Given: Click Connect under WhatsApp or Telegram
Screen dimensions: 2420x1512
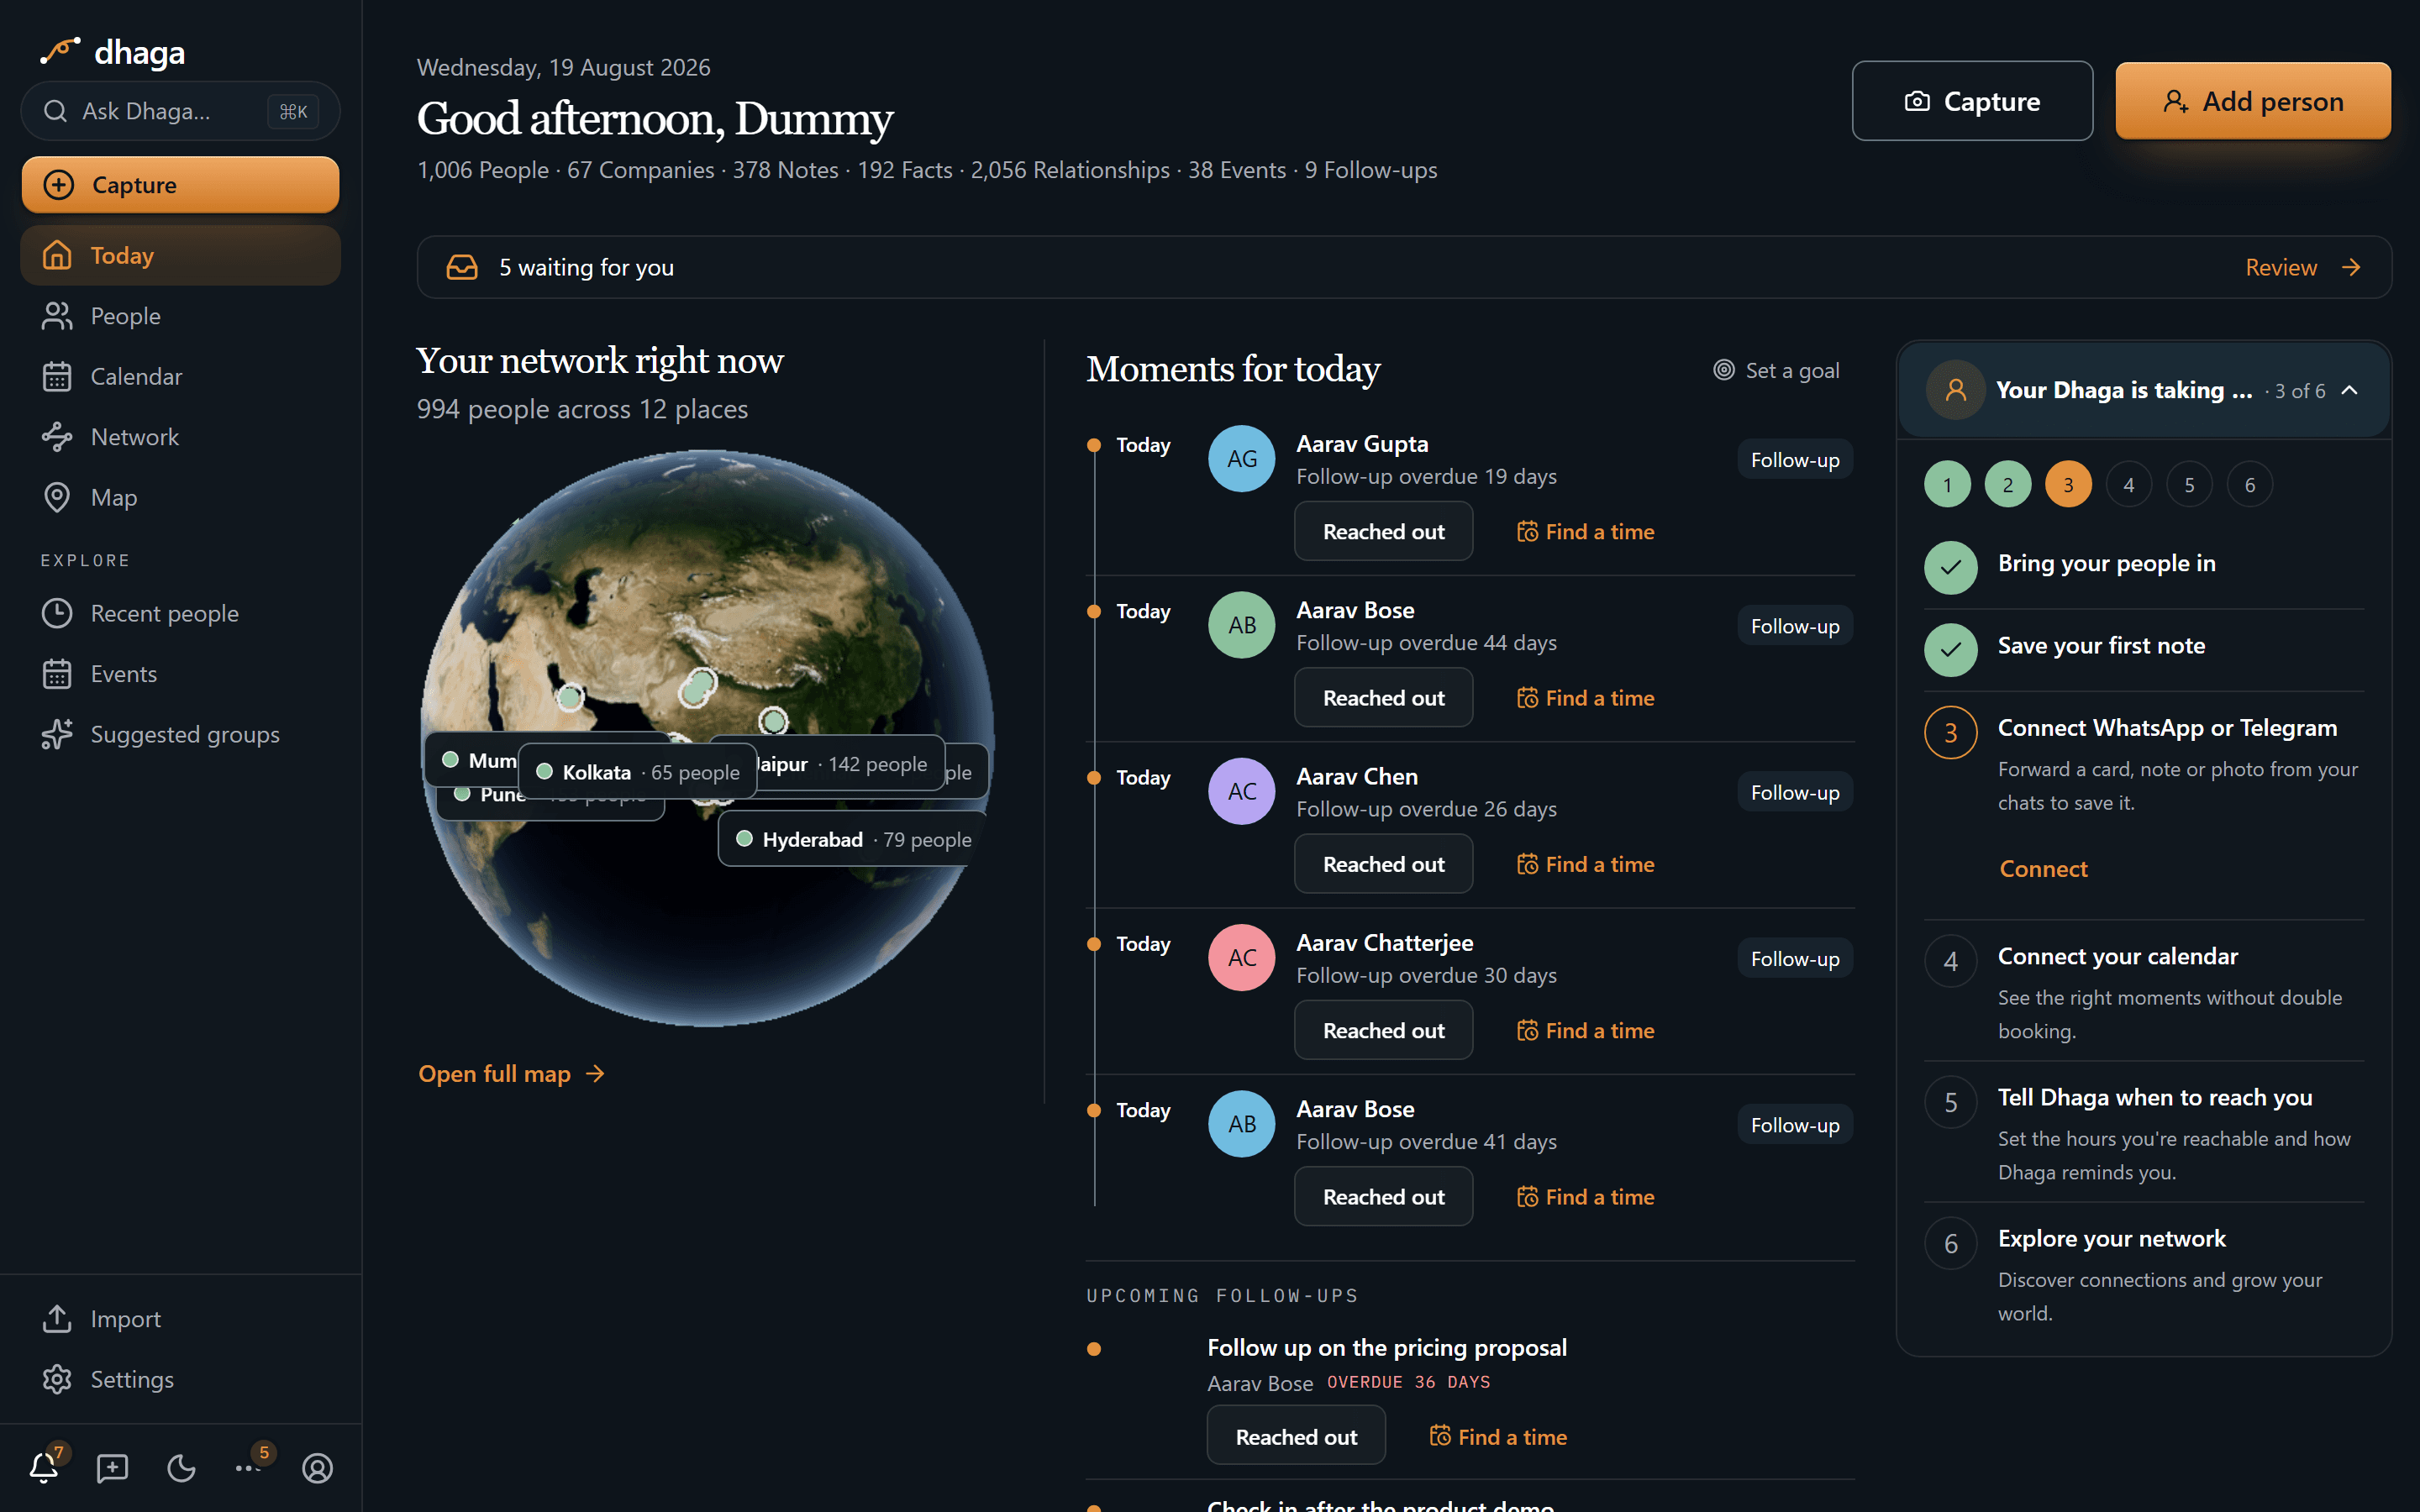Looking at the screenshot, I should click(2043, 869).
